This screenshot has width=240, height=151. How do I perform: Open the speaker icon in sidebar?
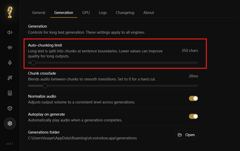tap(10, 32)
